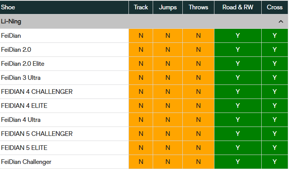Select the FeiDian Challenger shoe name
This screenshot has width=289, height=169.
(x=26, y=162)
